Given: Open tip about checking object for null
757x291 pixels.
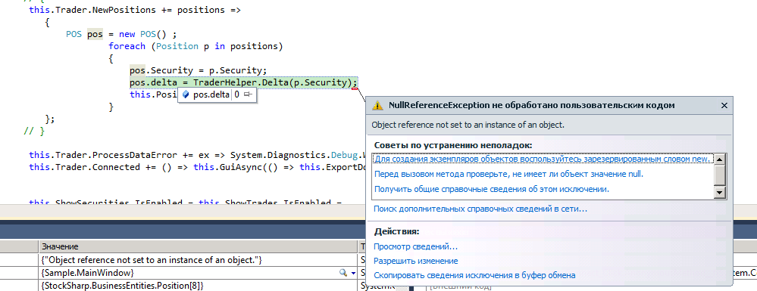Looking at the screenshot, I should tap(509, 174).
